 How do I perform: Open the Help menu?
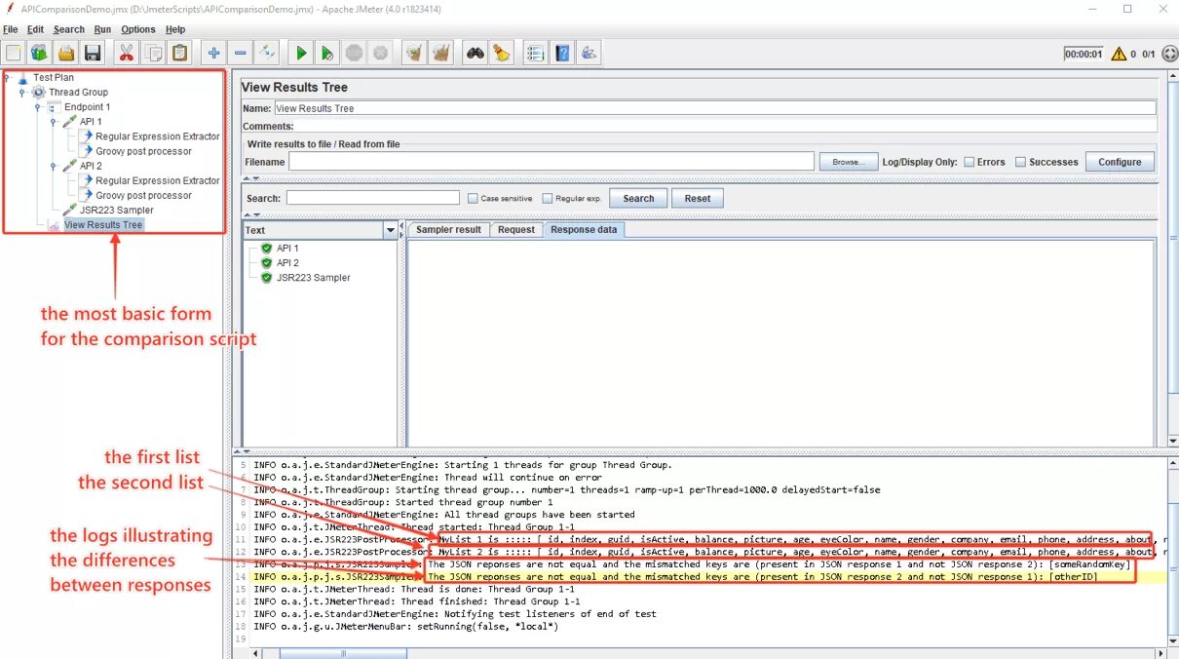175,30
